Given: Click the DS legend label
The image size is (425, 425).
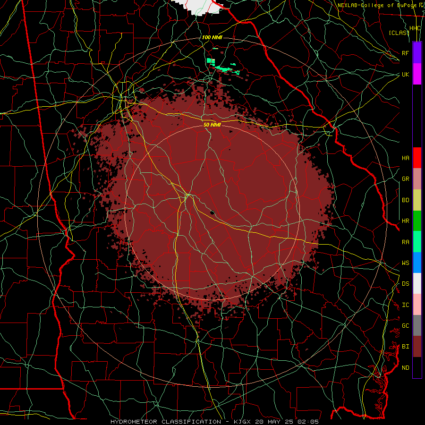Looking at the screenshot, I should pyautogui.click(x=406, y=284).
